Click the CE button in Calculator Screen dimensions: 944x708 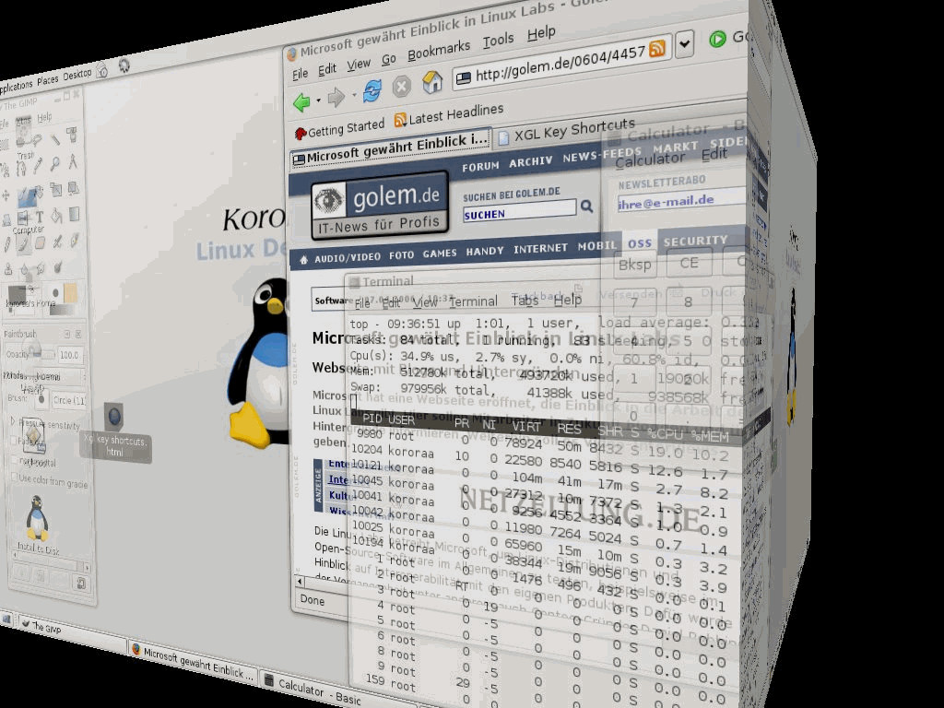[689, 263]
